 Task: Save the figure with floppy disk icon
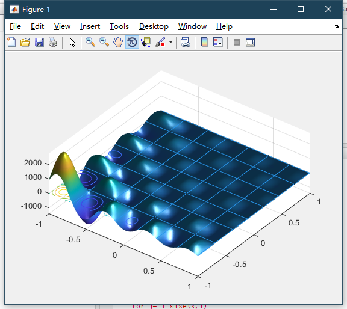[39, 42]
